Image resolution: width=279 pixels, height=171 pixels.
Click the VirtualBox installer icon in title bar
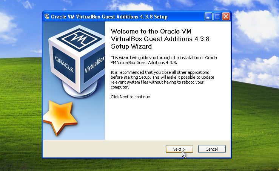click(47, 16)
